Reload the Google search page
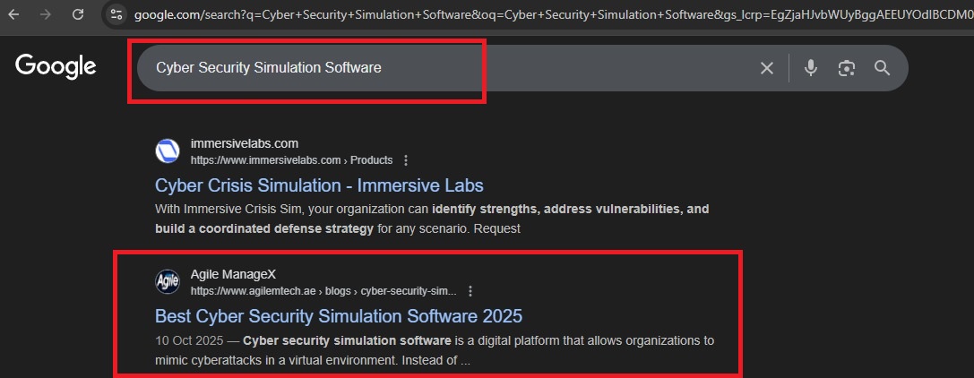Screen dimensions: 974x378 (x=78, y=14)
